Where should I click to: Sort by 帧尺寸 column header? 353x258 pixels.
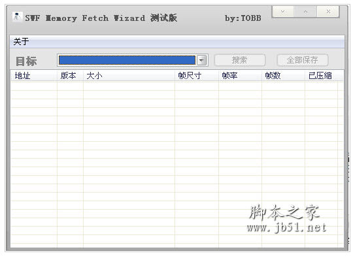tap(197, 76)
